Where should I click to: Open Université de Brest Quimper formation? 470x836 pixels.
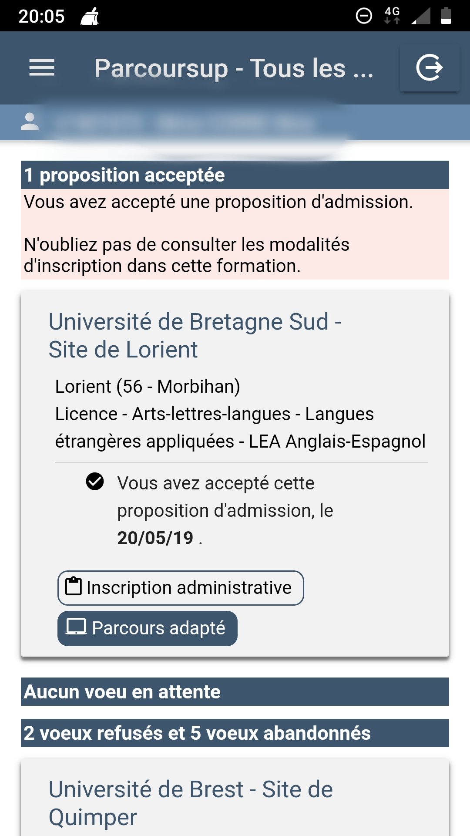[191, 803]
